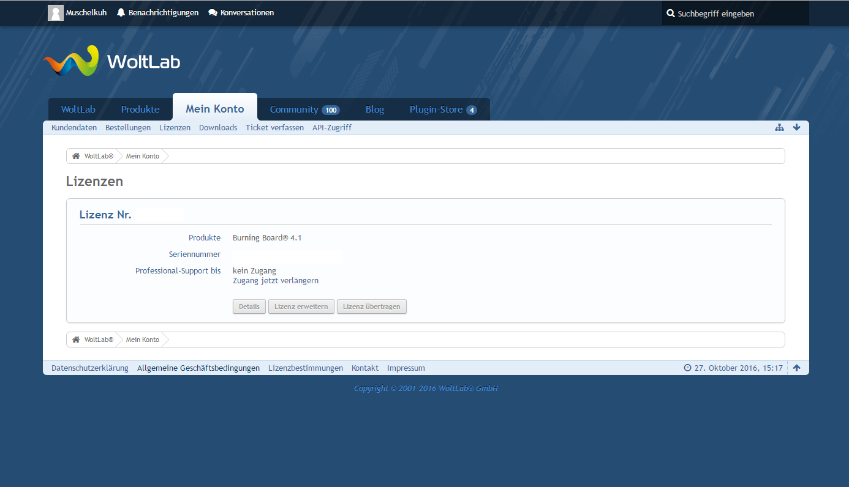Click the search magnifier icon
849x487 pixels.
[671, 13]
